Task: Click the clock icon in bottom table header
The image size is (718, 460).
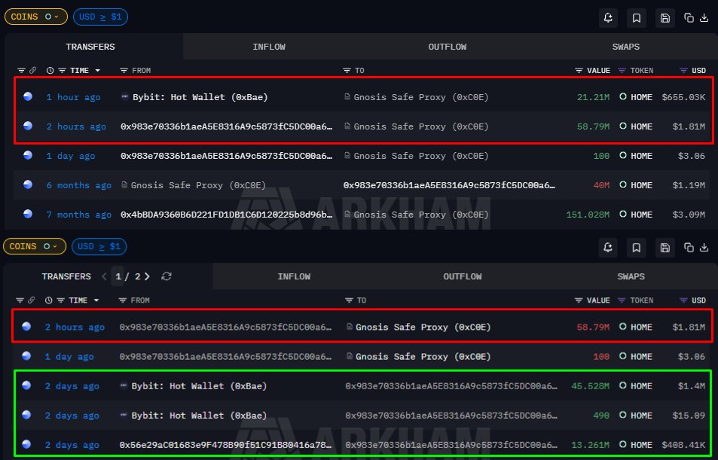Action: (x=50, y=300)
